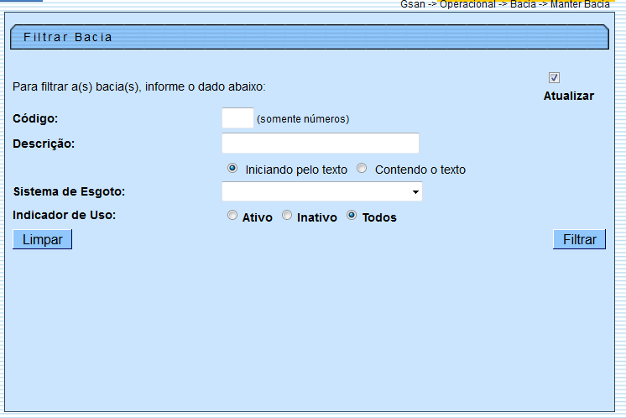Toggle the Atualizar checkbox
This screenshot has width=626, height=418.
tap(554, 78)
